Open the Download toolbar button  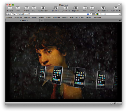click(56, 8)
